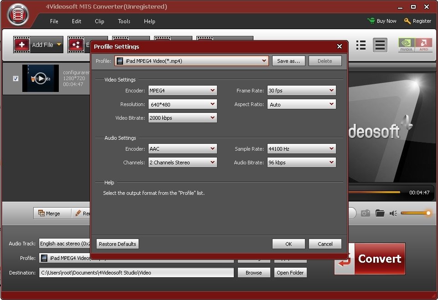Open the Aspect Ratio Auto dropdown
Image resolution: width=438 pixels, height=300 pixels.
(x=301, y=104)
